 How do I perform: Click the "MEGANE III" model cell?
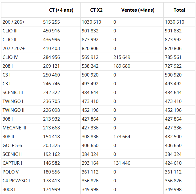pos(14,128)
